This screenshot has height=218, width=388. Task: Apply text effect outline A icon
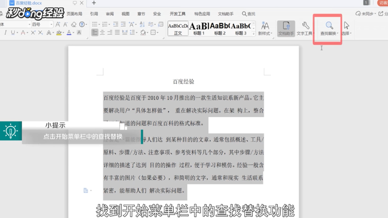pyautogui.click(x=49, y=33)
